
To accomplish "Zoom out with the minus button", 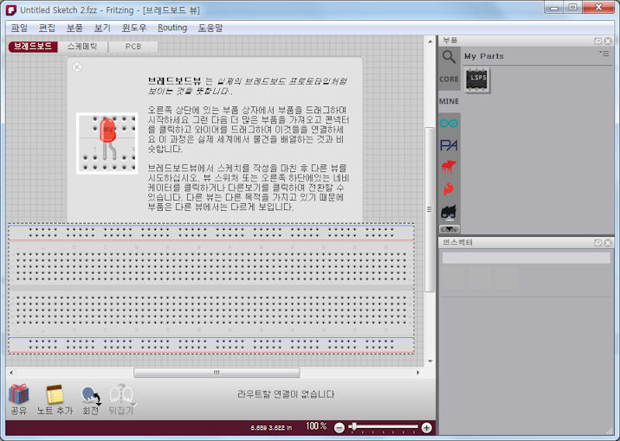I will (x=339, y=427).
